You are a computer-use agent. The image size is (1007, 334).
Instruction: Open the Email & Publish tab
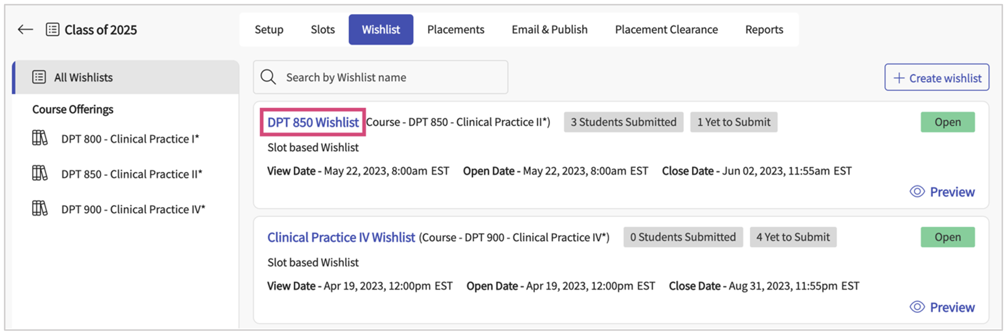pyautogui.click(x=549, y=30)
